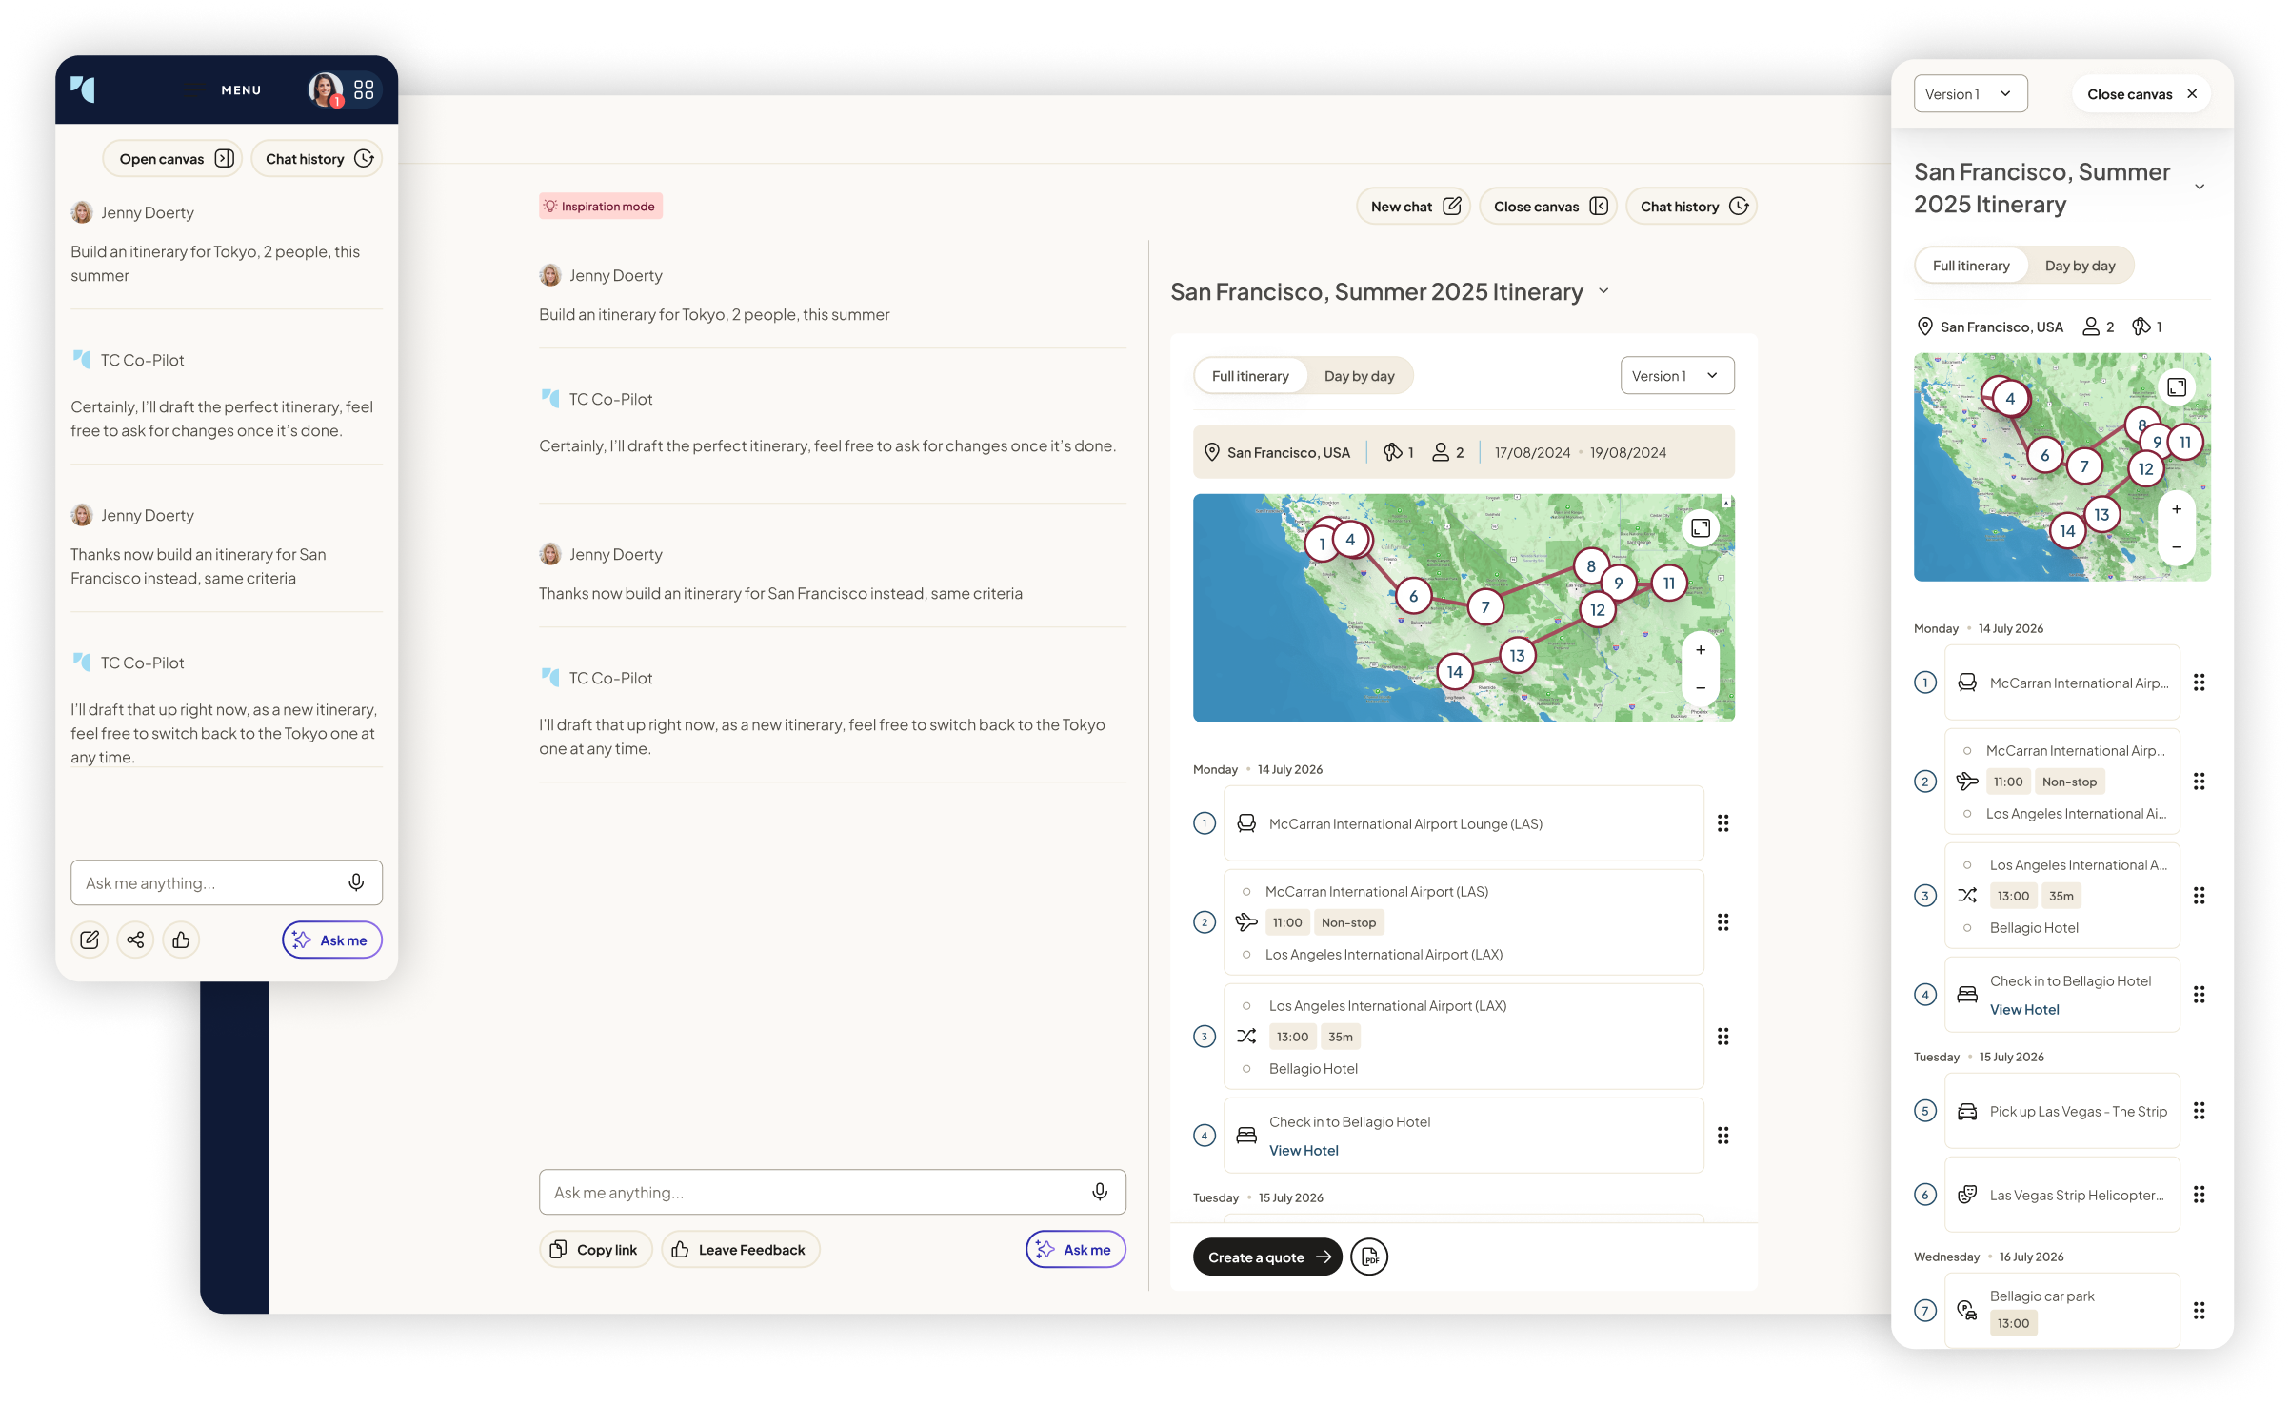Screen dimensions: 2290x1405
Task: Select Full itinerary in the right canvas panel
Action: (1971, 266)
